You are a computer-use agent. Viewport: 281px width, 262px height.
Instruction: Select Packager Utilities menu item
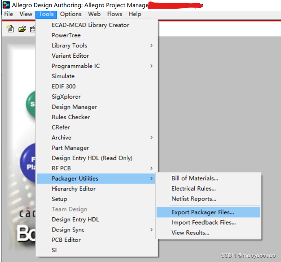click(96, 178)
